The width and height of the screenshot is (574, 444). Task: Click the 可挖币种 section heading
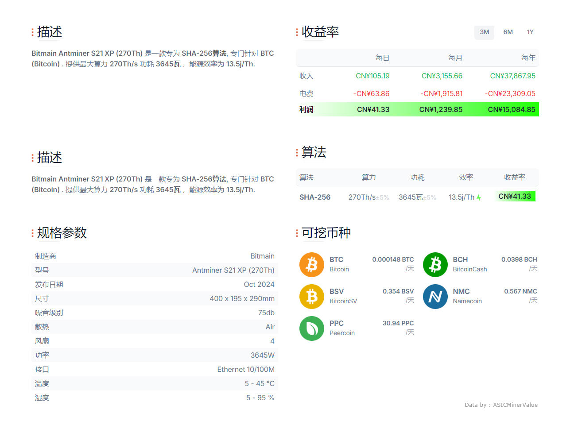tap(326, 233)
